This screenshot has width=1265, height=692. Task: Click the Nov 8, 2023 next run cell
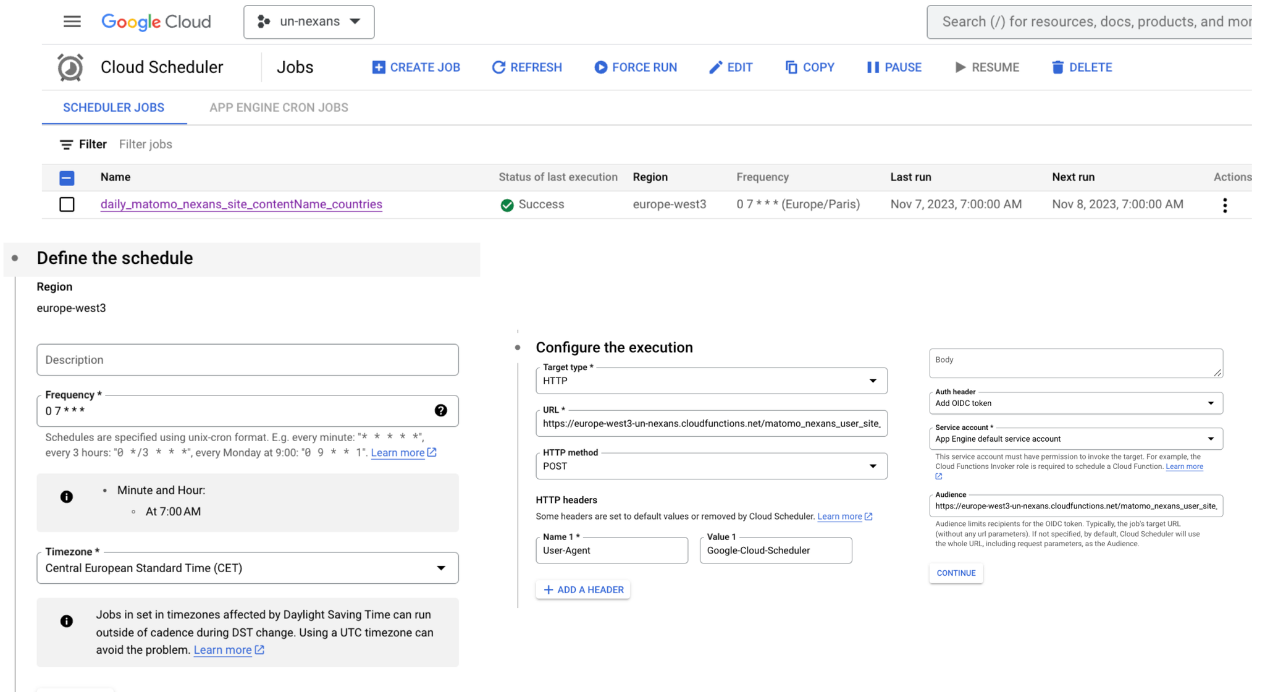pyautogui.click(x=1117, y=205)
